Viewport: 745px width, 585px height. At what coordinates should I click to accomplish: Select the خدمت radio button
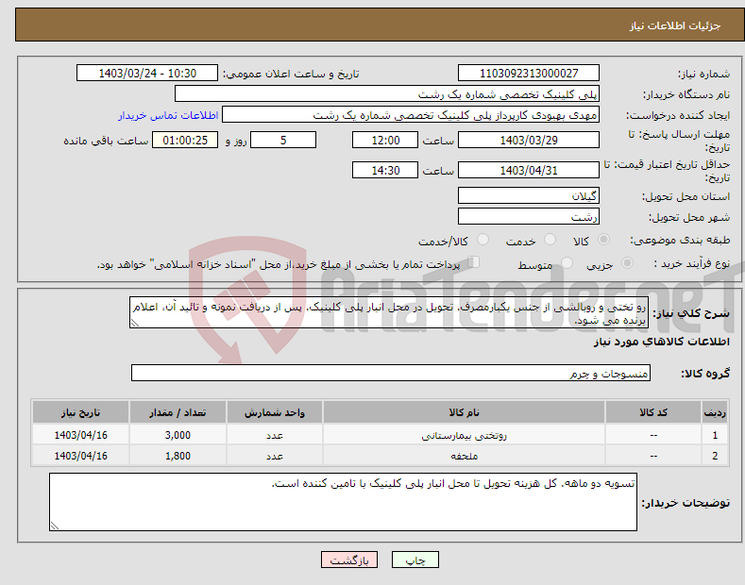[x=550, y=240]
